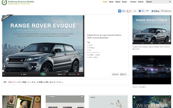
Task: Open the language selector in the Range Rover preview
Action: coord(75,75)
